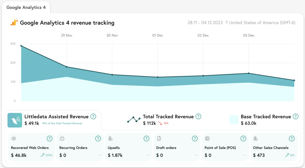The width and height of the screenshot is (305, 168).
Task: Click '44% of the Total Tracked Revenue' text
Action: (x=62, y=123)
